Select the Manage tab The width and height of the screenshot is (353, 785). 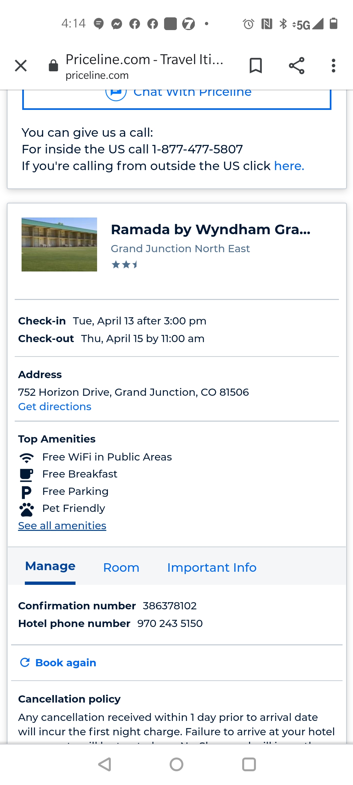pyautogui.click(x=50, y=567)
